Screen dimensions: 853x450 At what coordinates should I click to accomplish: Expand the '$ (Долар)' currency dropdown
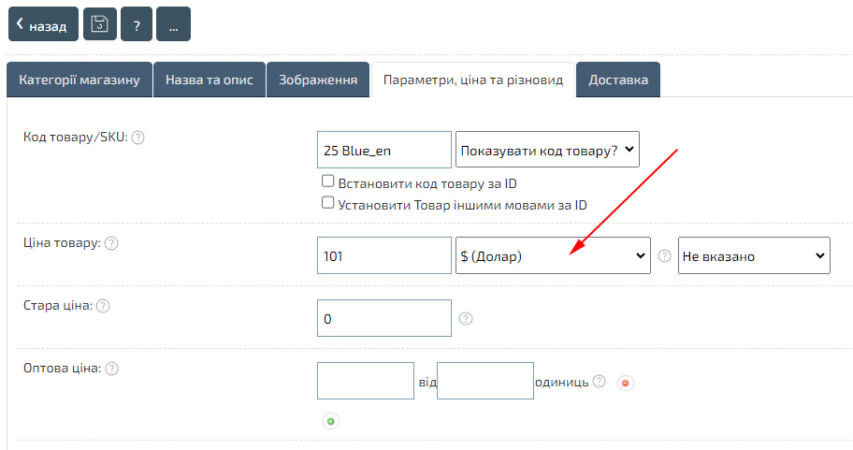click(x=553, y=255)
